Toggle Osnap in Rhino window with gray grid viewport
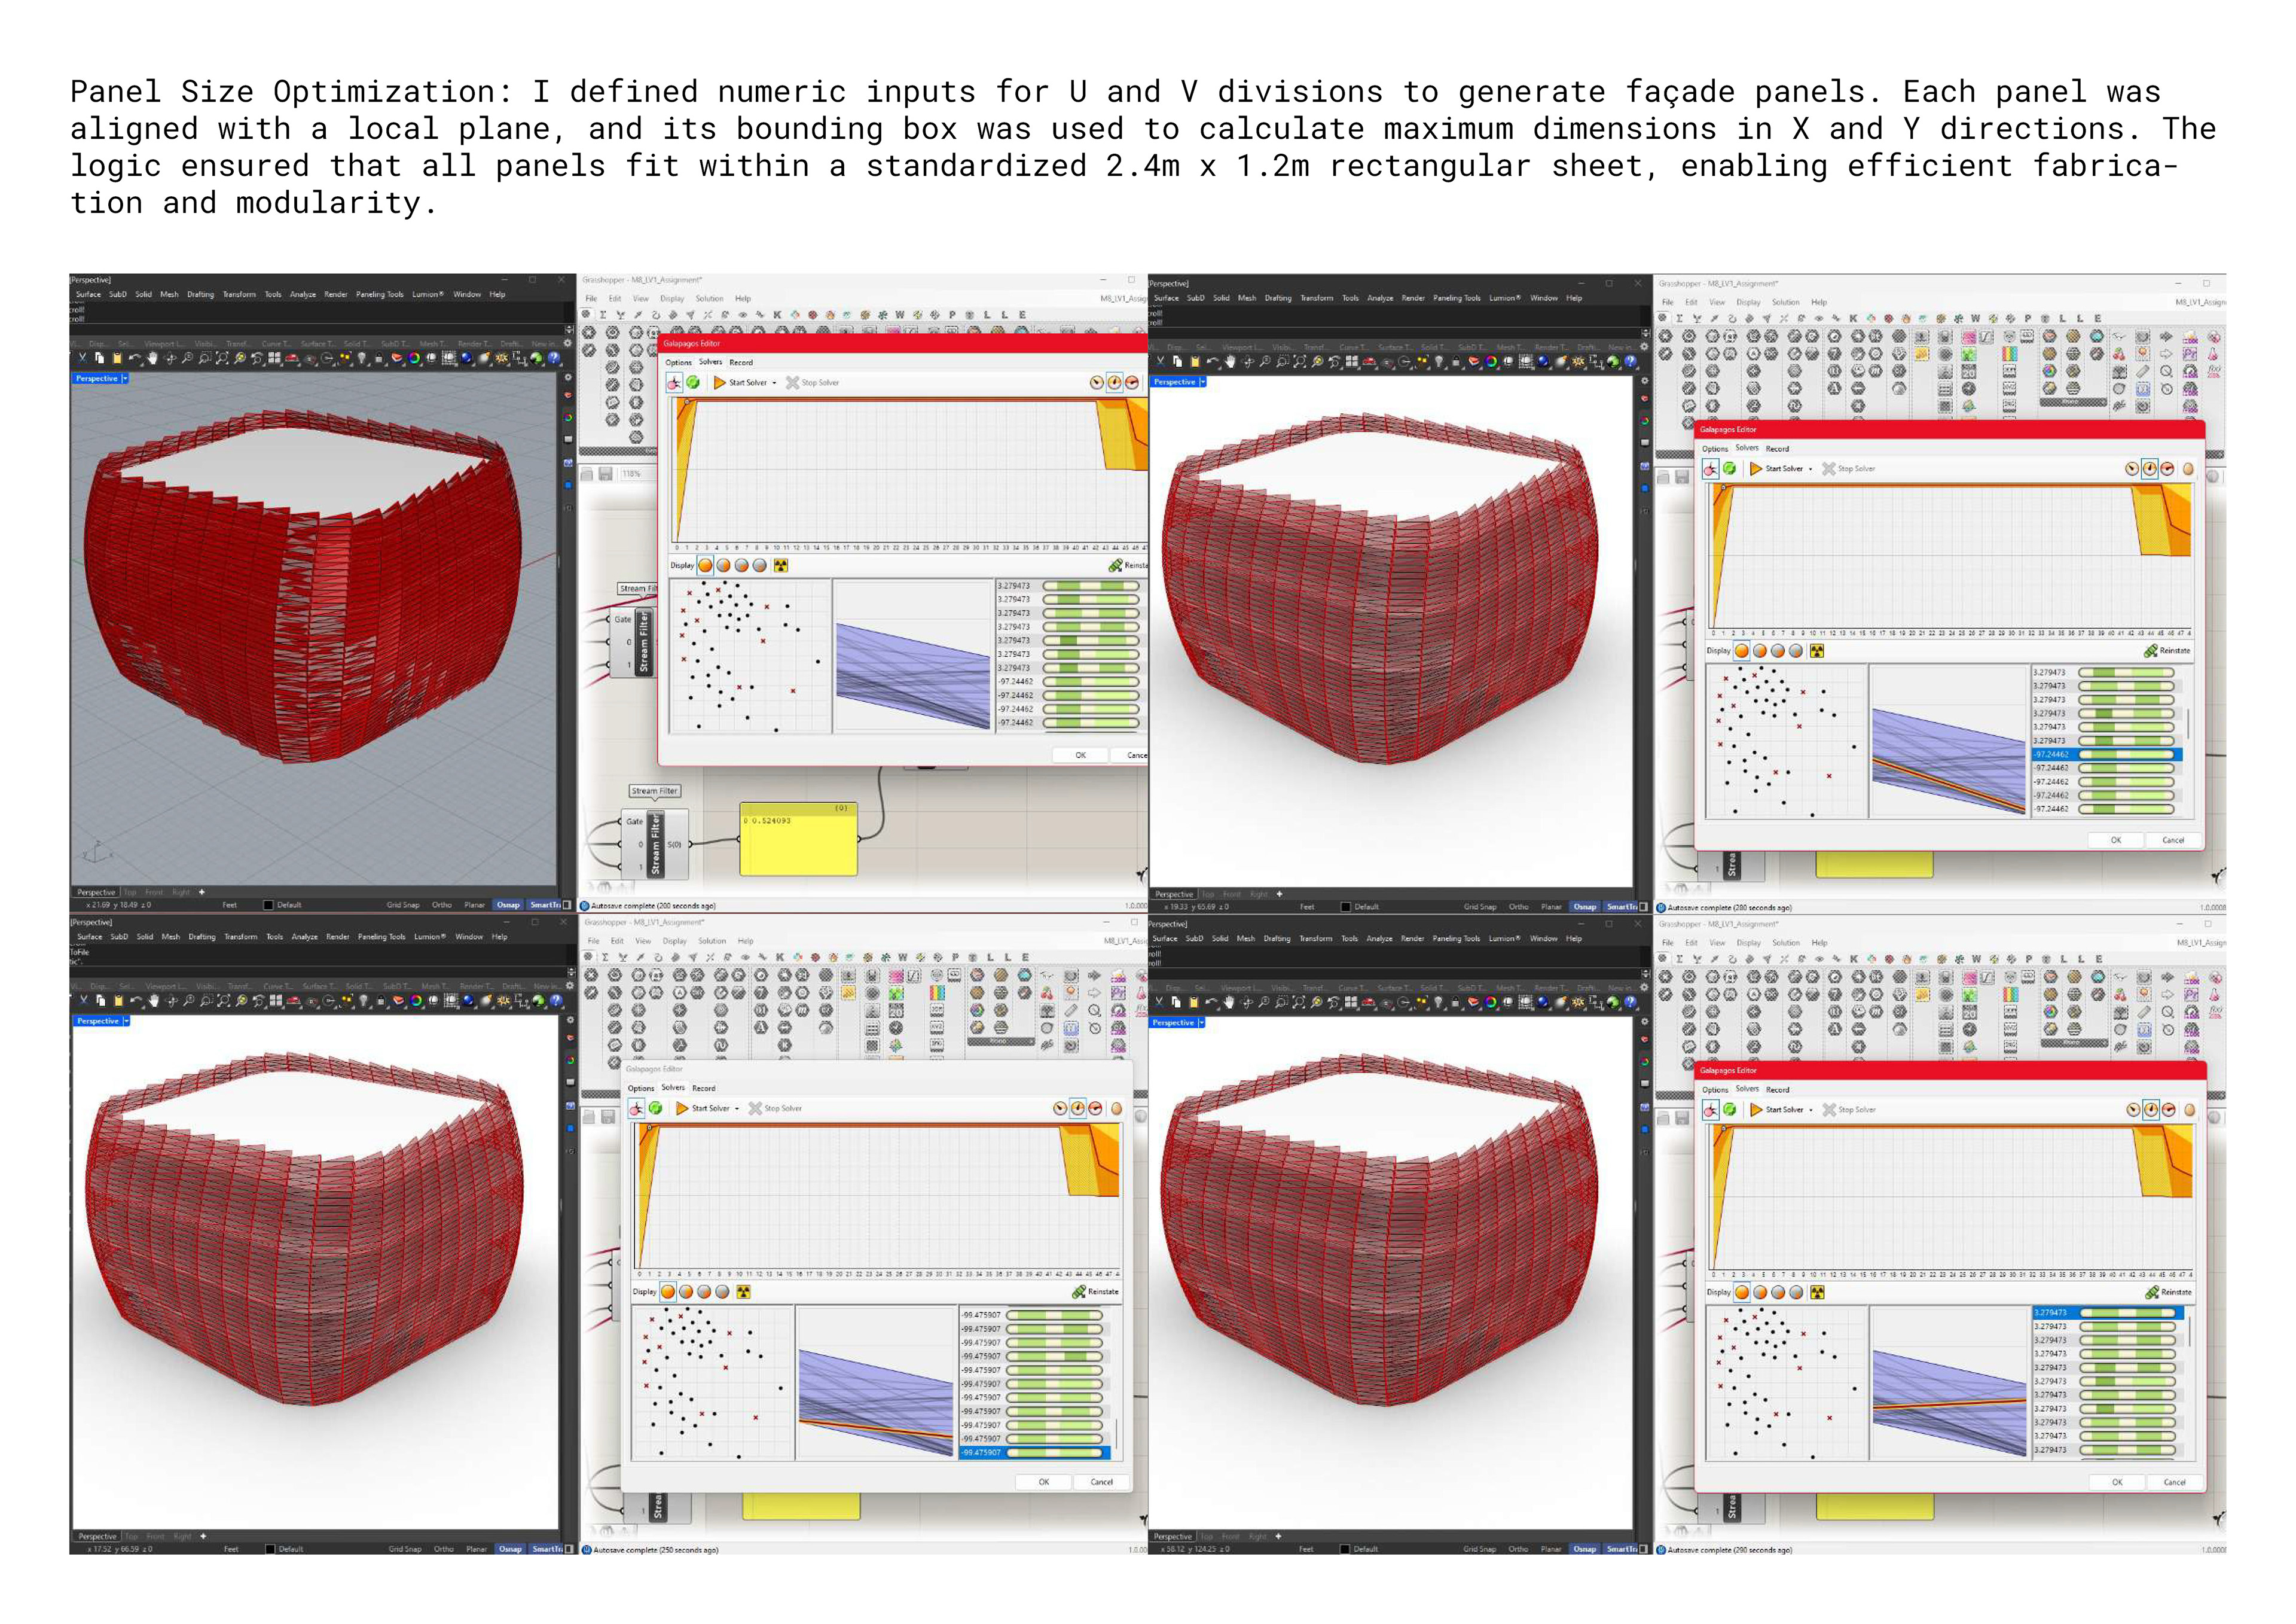Viewport: 2296px width, 1624px height. 508,904
